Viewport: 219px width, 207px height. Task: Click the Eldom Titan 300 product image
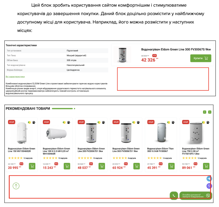[162, 132]
